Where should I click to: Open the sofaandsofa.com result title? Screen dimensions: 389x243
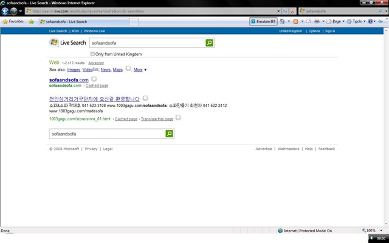point(69,80)
